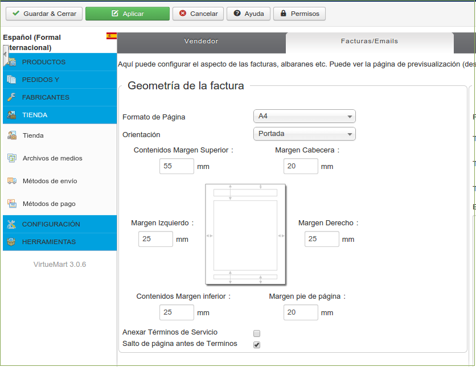Expand the PRODUCTOS menu section
Screen dimensions: 476x367
60,62
